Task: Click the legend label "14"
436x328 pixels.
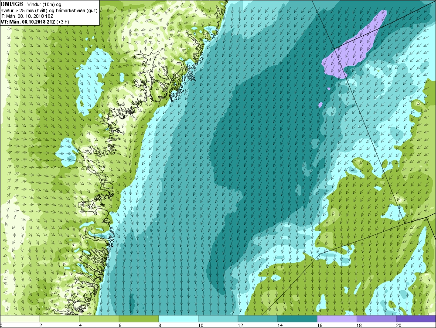Action: tap(280, 325)
